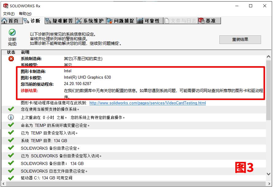Click the checkmark beside 已为 TEMP 目录设定写入访问
273x190 pixels.
click(x=11, y=133)
